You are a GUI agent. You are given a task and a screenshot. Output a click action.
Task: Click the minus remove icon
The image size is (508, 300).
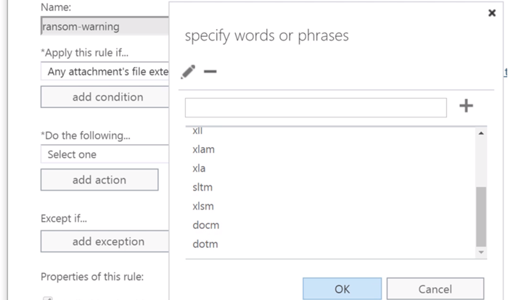pos(210,72)
